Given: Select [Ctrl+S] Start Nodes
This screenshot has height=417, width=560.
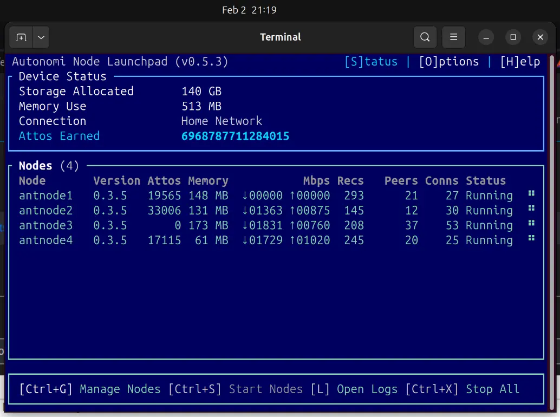Looking at the screenshot, I should (x=236, y=389).
